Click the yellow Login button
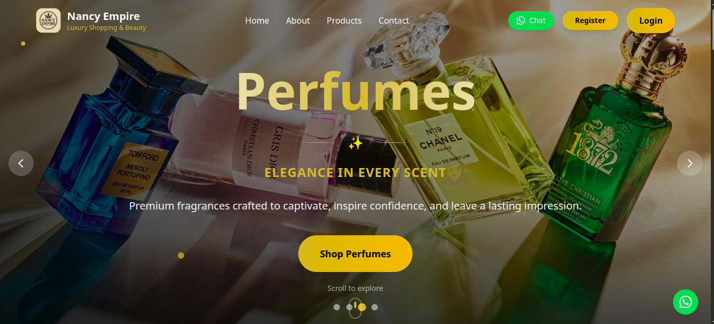714x324 pixels. pos(651,20)
